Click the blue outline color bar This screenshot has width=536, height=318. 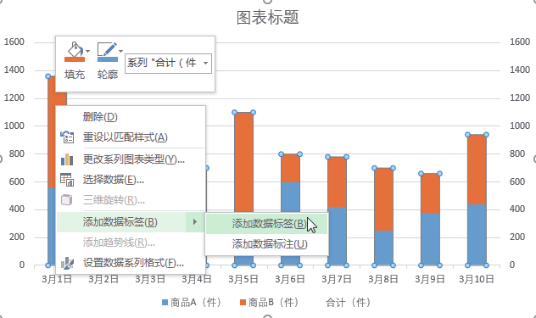(x=108, y=59)
